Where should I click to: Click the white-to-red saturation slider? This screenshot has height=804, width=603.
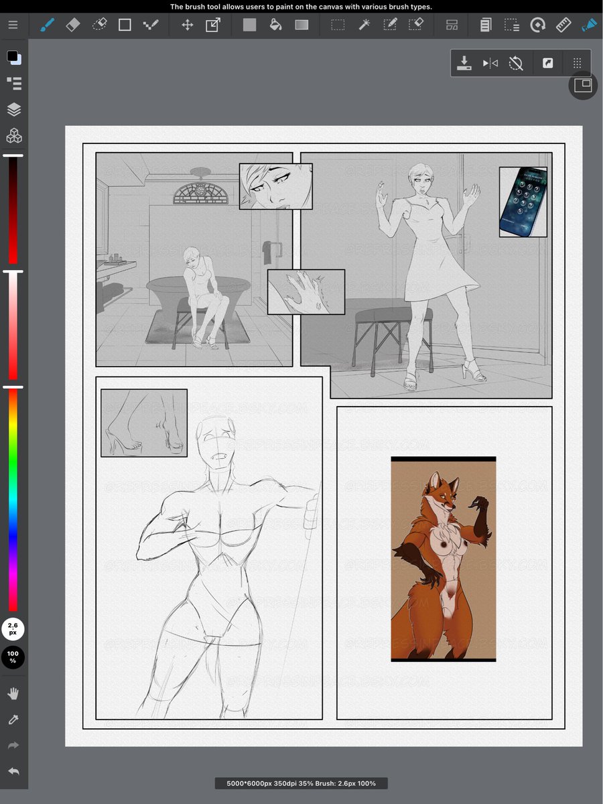pyautogui.click(x=13, y=326)
